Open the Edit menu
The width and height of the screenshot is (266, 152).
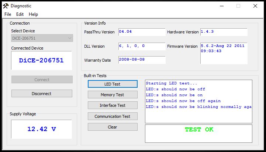tap(20, 14)
